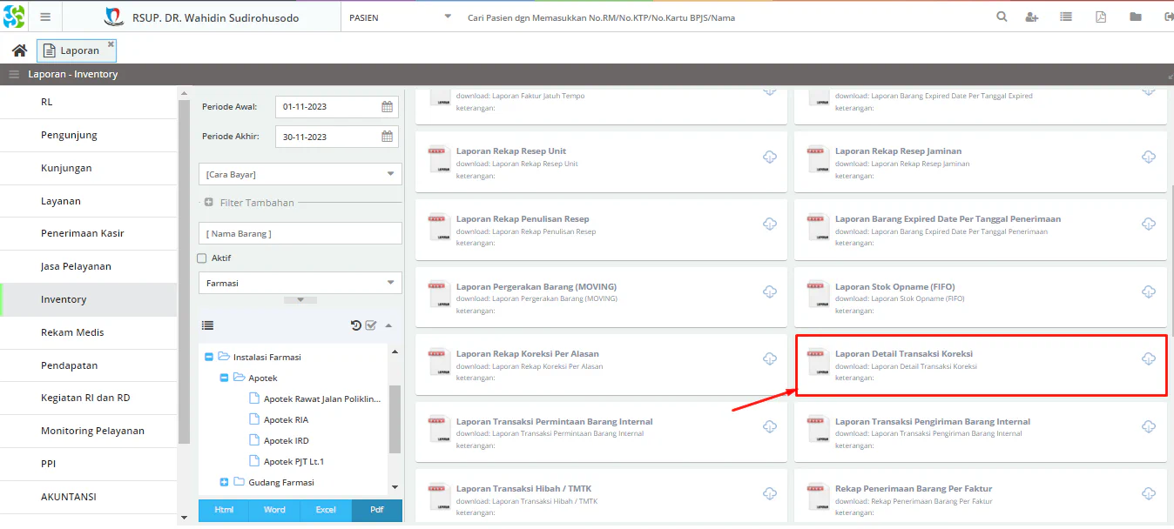Toggle the Aktif checkbox

[x=202, y=258]
